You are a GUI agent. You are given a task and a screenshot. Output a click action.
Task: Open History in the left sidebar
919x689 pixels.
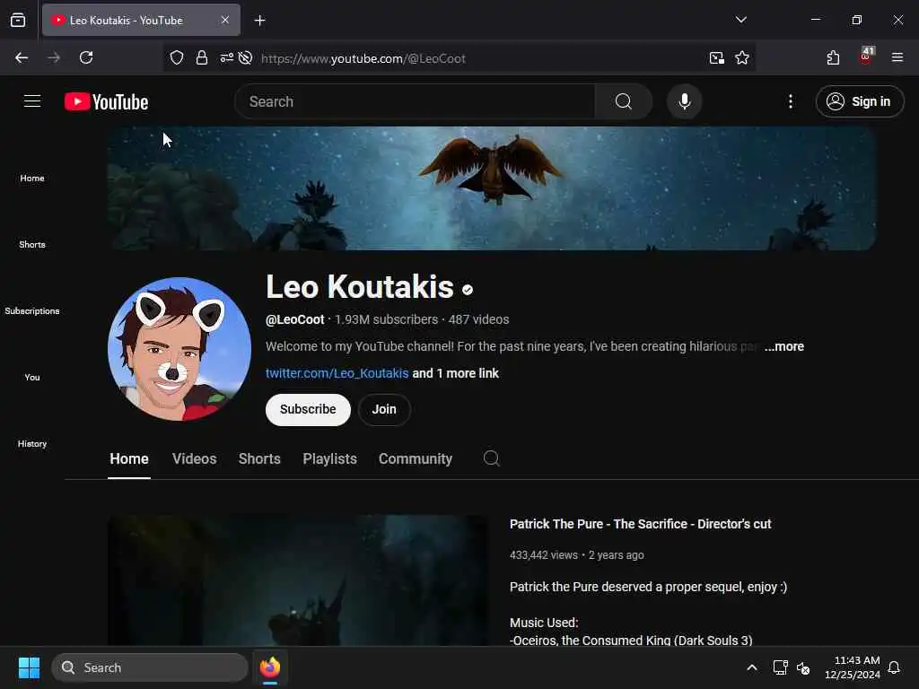coord(32,444)
